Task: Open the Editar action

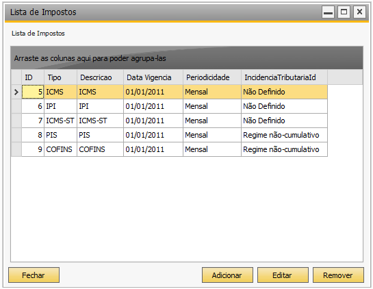Action: (x=283, y=275)
